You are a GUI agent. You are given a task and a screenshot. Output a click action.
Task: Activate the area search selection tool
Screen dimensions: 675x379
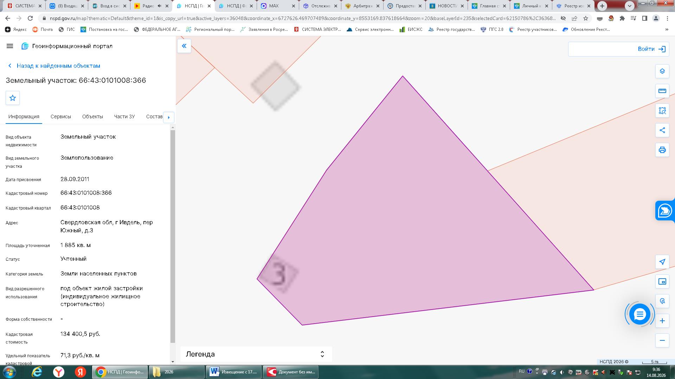[x=662, y=111]
